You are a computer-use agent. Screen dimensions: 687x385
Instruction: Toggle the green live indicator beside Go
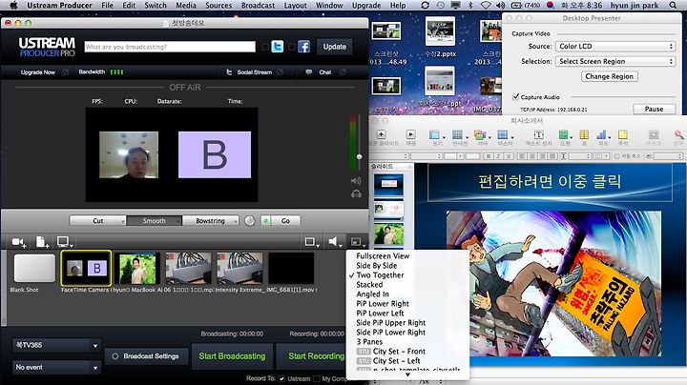coord(265,221)
